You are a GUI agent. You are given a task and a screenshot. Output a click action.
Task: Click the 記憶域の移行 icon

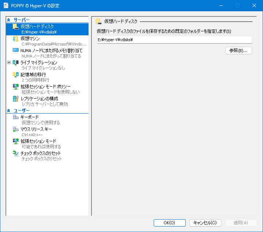(x=16, y=75)
